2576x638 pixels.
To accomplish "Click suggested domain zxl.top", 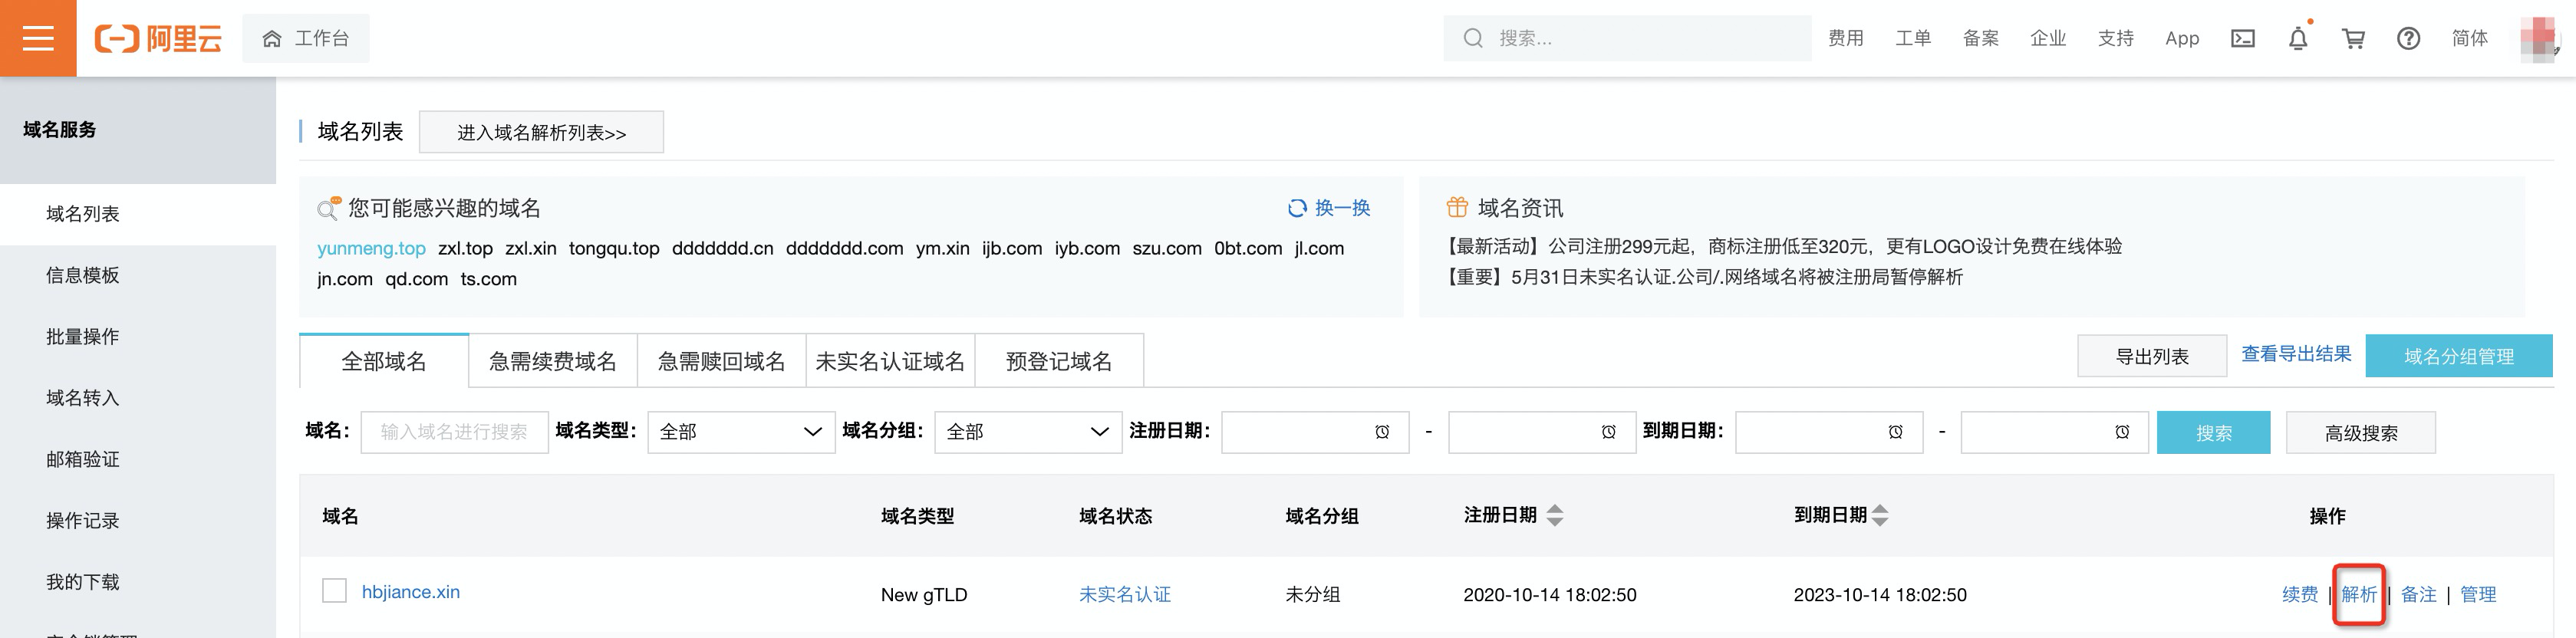I will click(465, 248).
